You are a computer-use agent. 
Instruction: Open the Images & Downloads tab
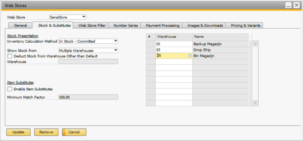(x=205, y=25)
